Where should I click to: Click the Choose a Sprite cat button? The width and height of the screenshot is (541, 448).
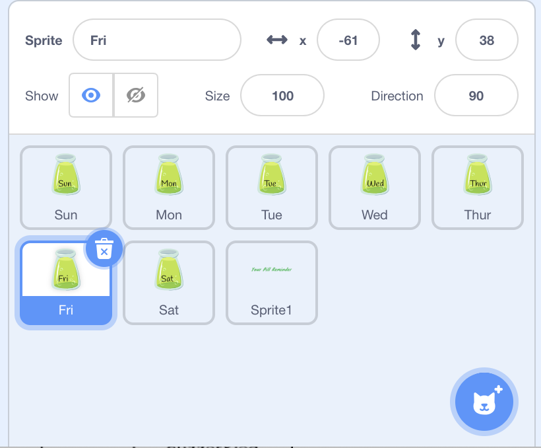(x=486, y=402)
